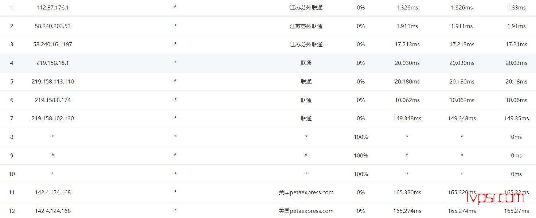Click 美国petaexpress.com location in hop 11
The height and width of the screenshot is (218, 536).
point(306,192)
